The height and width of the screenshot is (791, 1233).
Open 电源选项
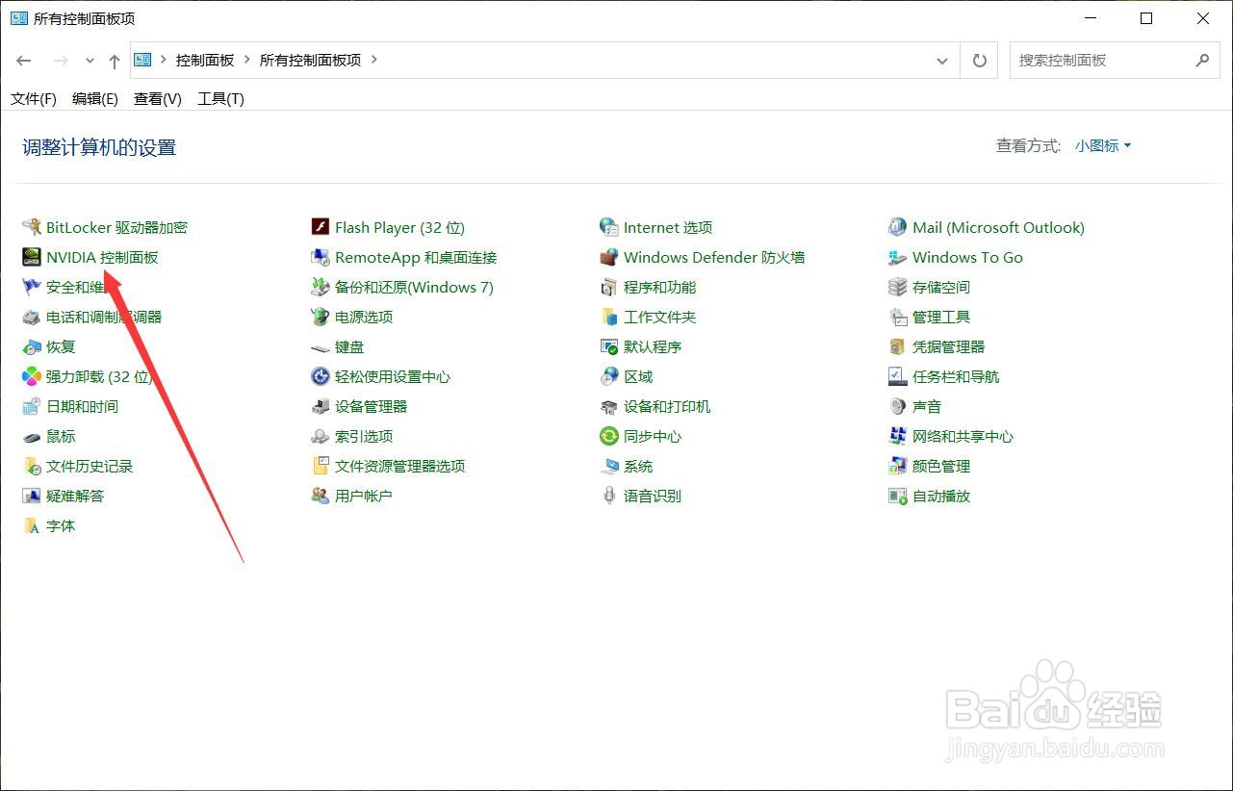pos(364,317)
